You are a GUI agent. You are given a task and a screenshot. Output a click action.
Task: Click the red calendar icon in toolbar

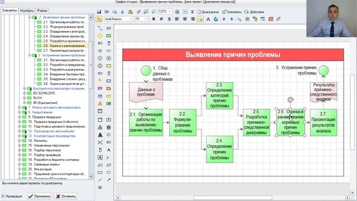tap(271, 19)
